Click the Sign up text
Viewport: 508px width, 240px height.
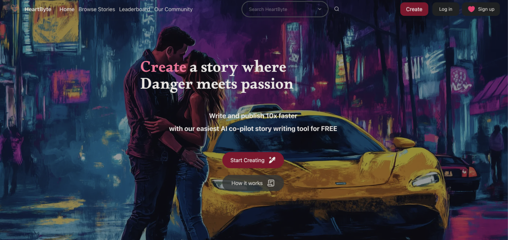pos(486,9)
